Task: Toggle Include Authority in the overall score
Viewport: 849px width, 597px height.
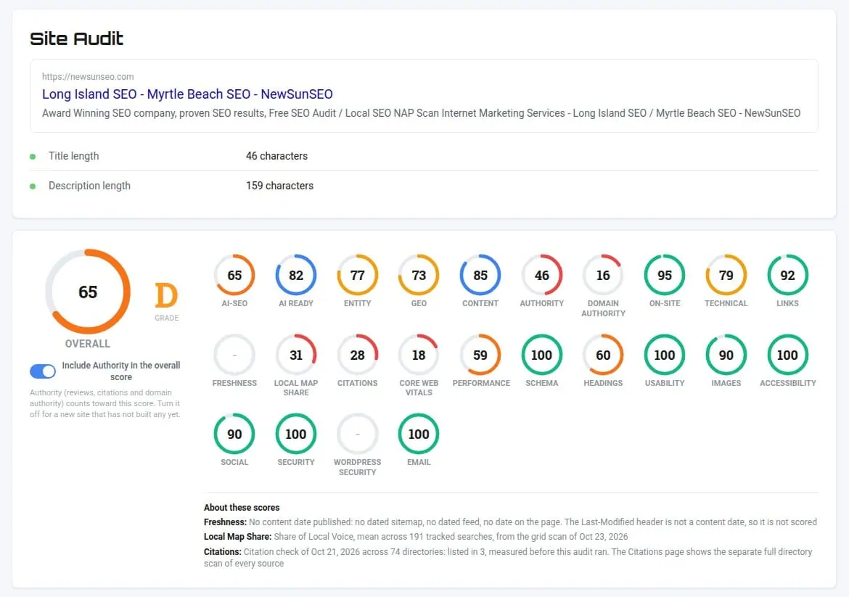Action: (x=42, y=371)
